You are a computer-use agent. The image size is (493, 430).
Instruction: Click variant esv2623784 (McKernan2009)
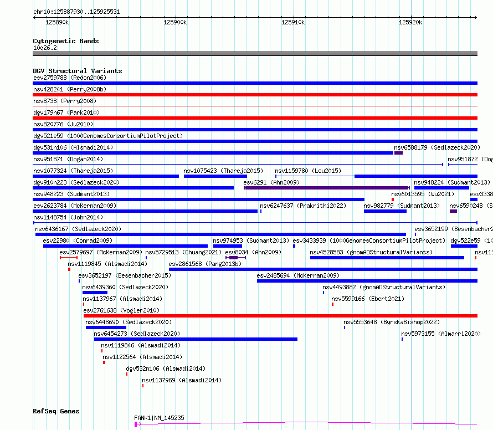coord(75,206)
